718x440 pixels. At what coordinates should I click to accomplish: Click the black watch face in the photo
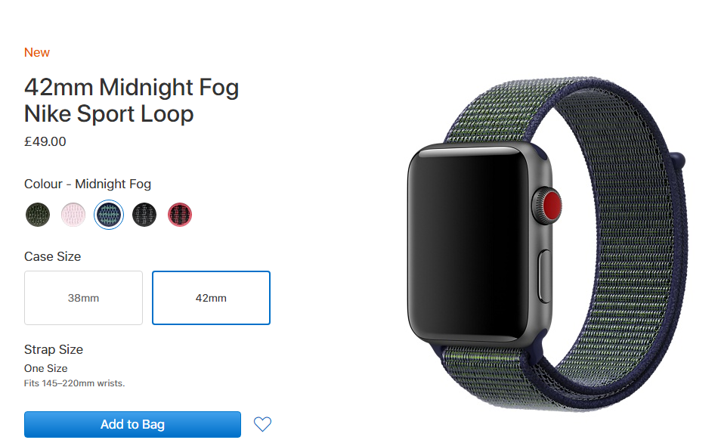468,243
